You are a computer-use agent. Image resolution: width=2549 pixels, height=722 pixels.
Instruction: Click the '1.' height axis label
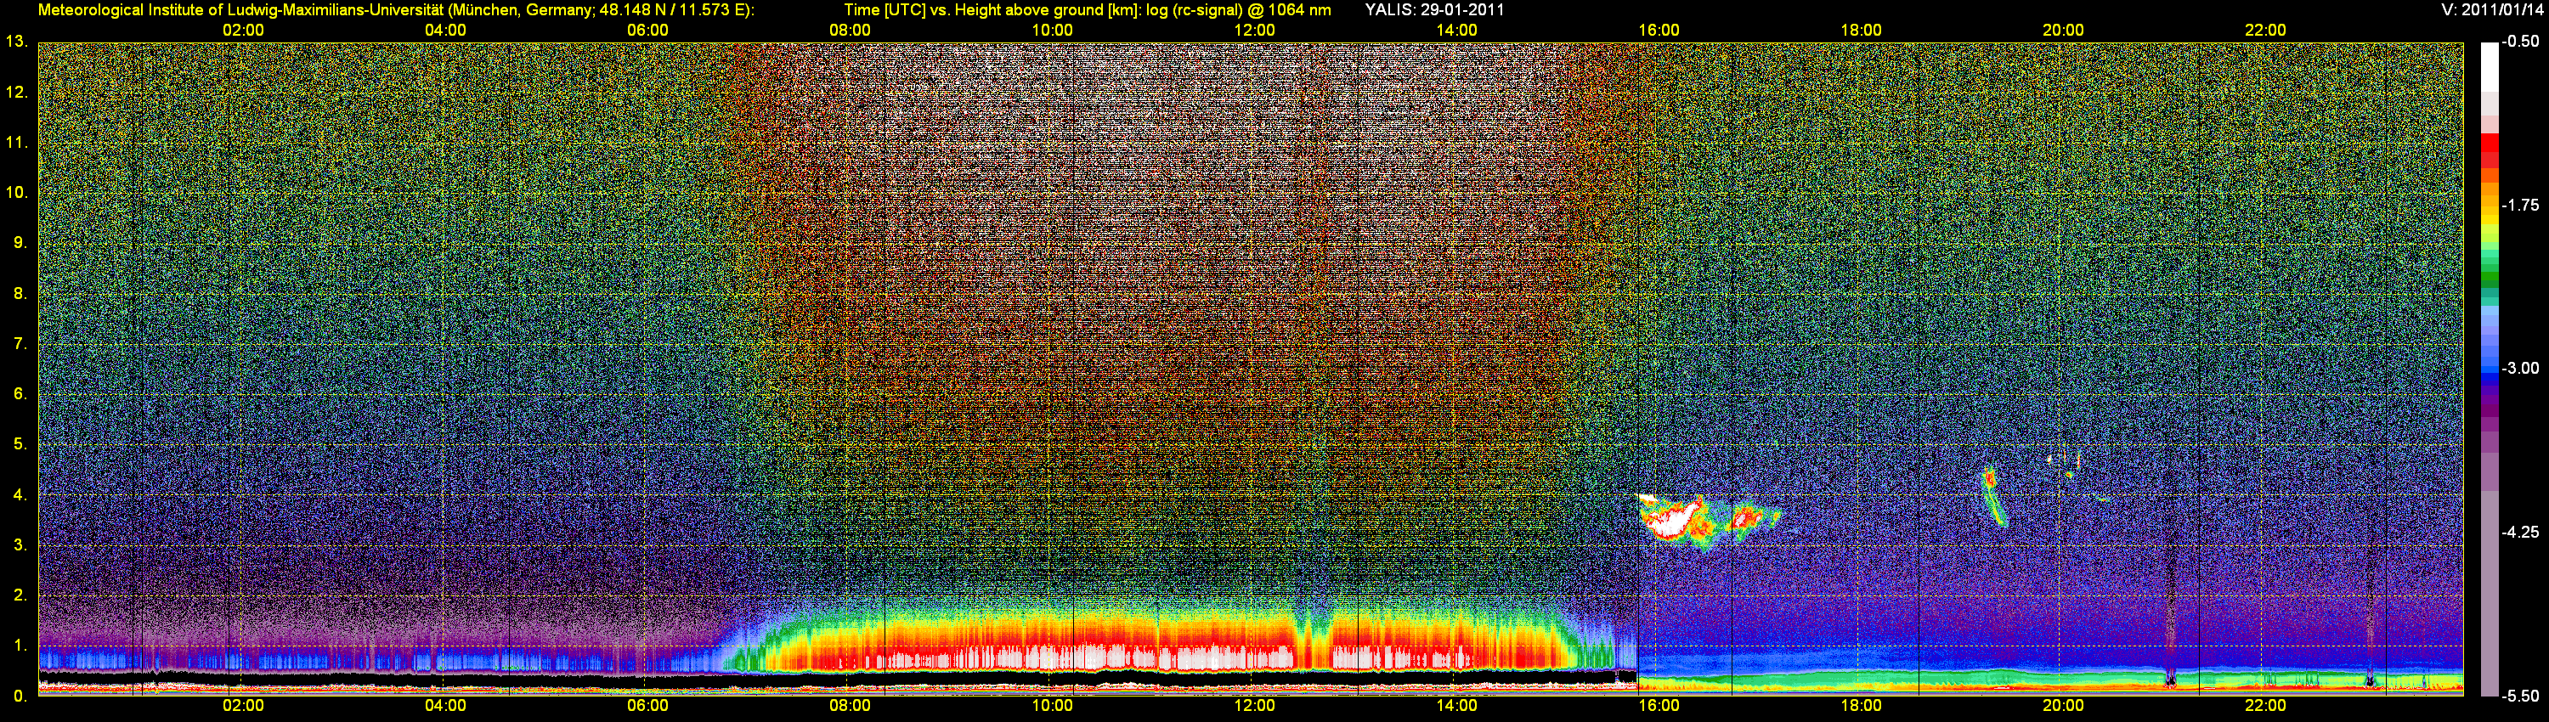coord(20,645)
